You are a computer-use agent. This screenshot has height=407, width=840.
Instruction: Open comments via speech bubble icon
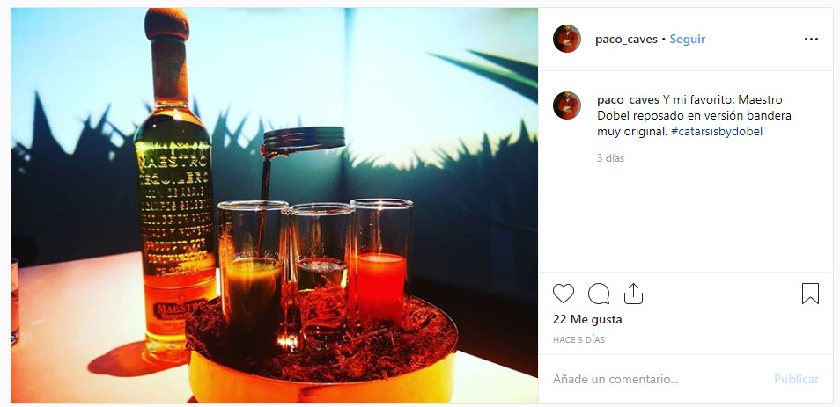pos(599,294)
